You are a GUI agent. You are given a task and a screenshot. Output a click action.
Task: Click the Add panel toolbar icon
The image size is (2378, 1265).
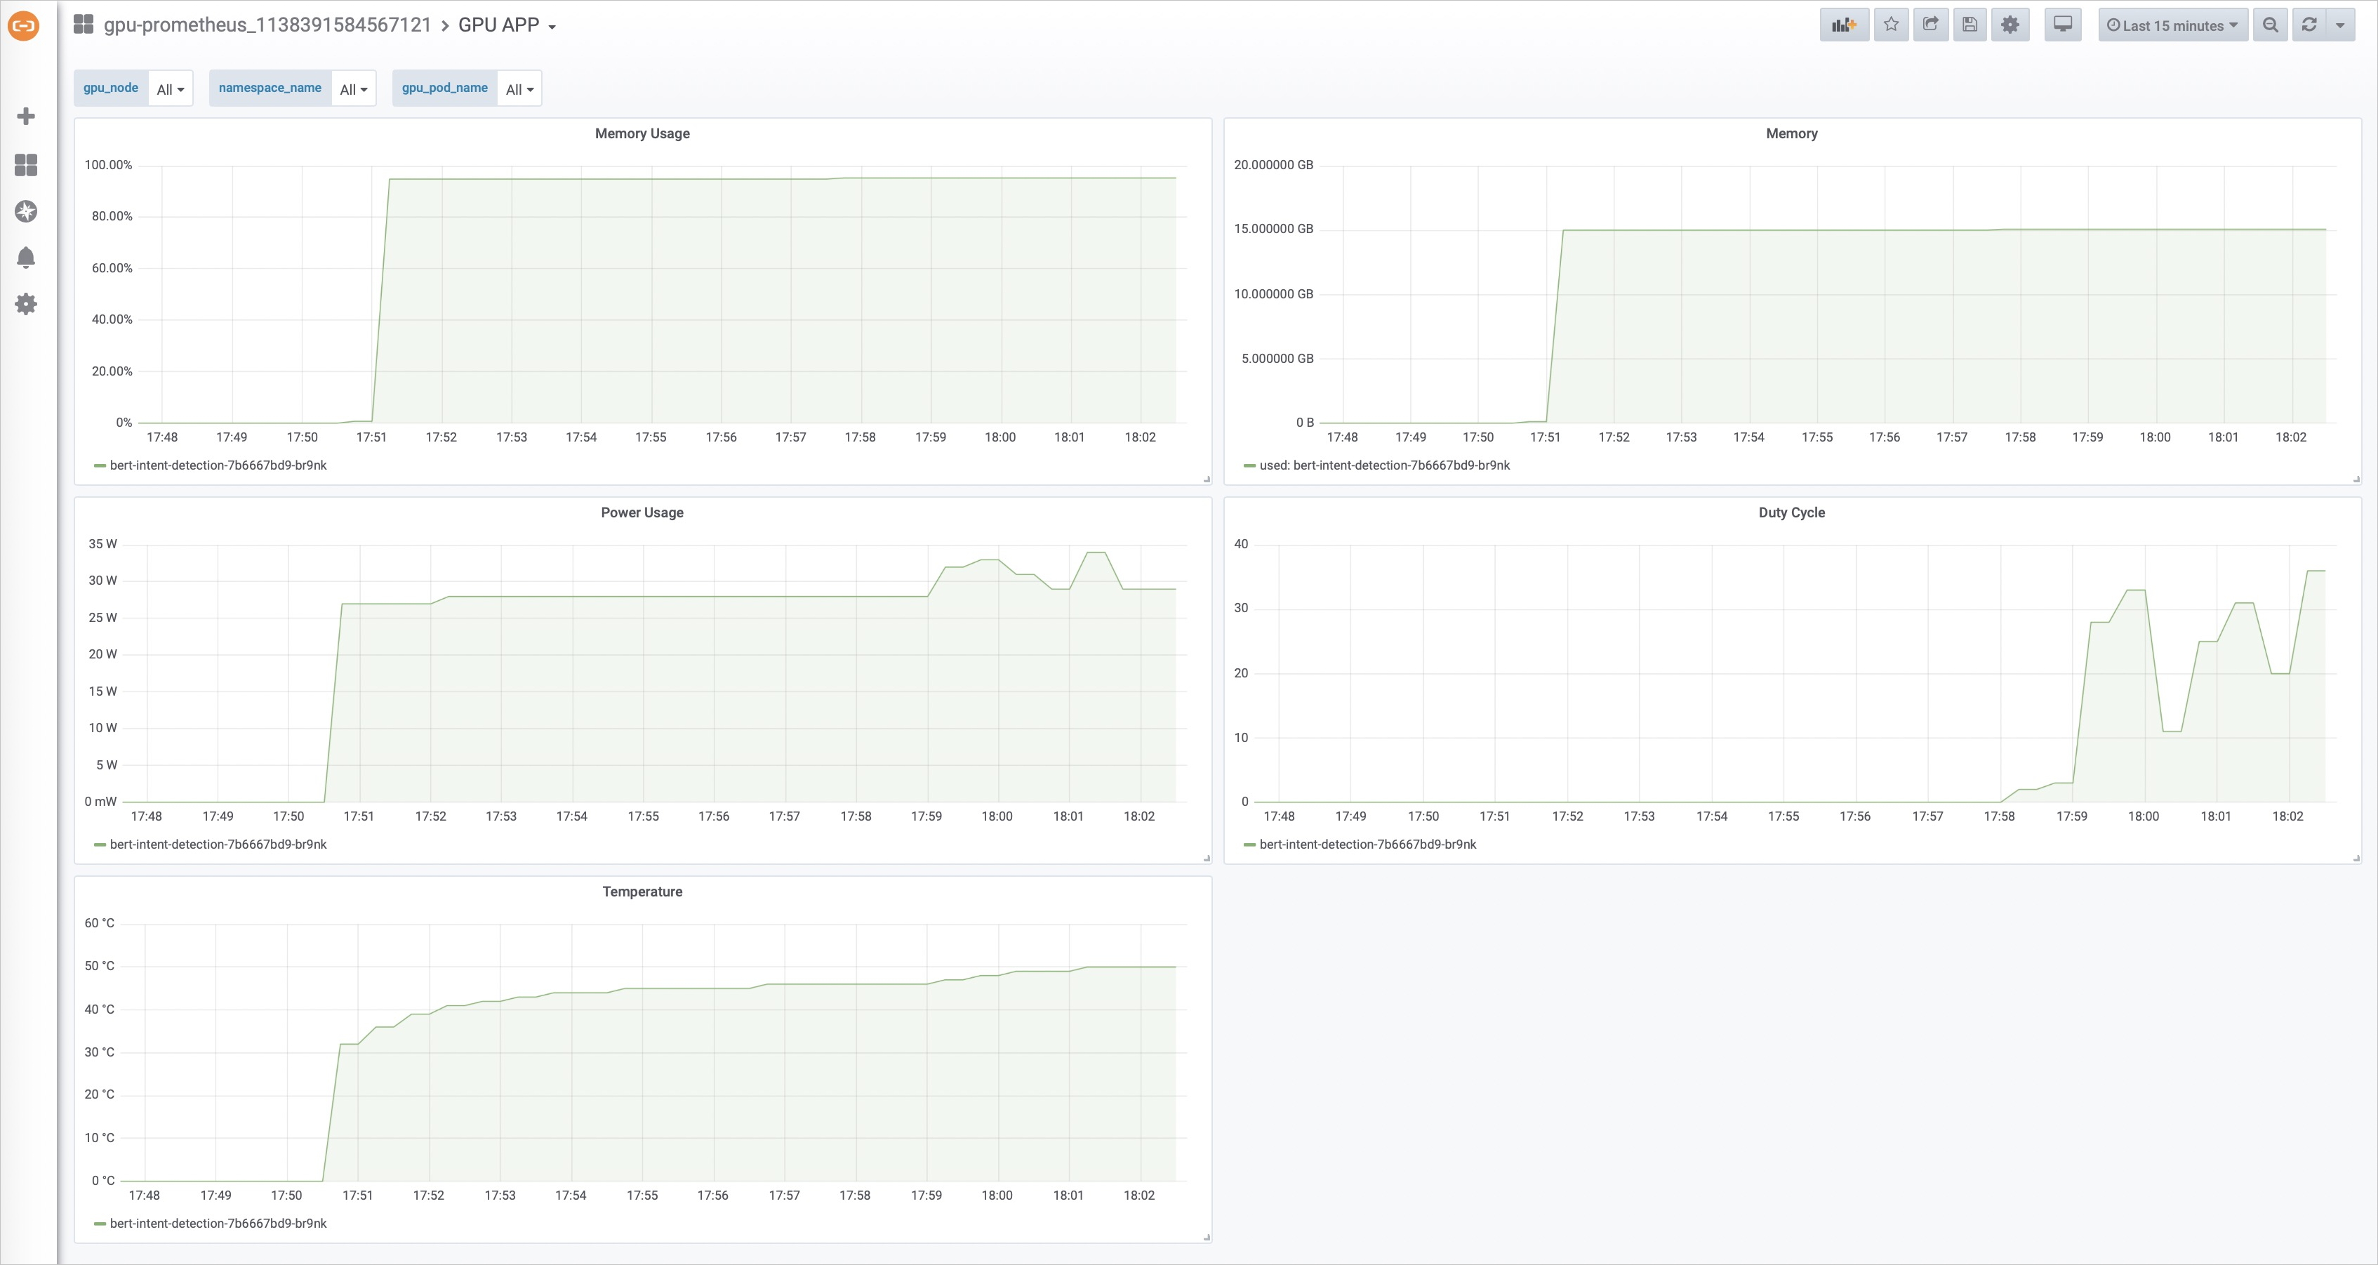1845,25
